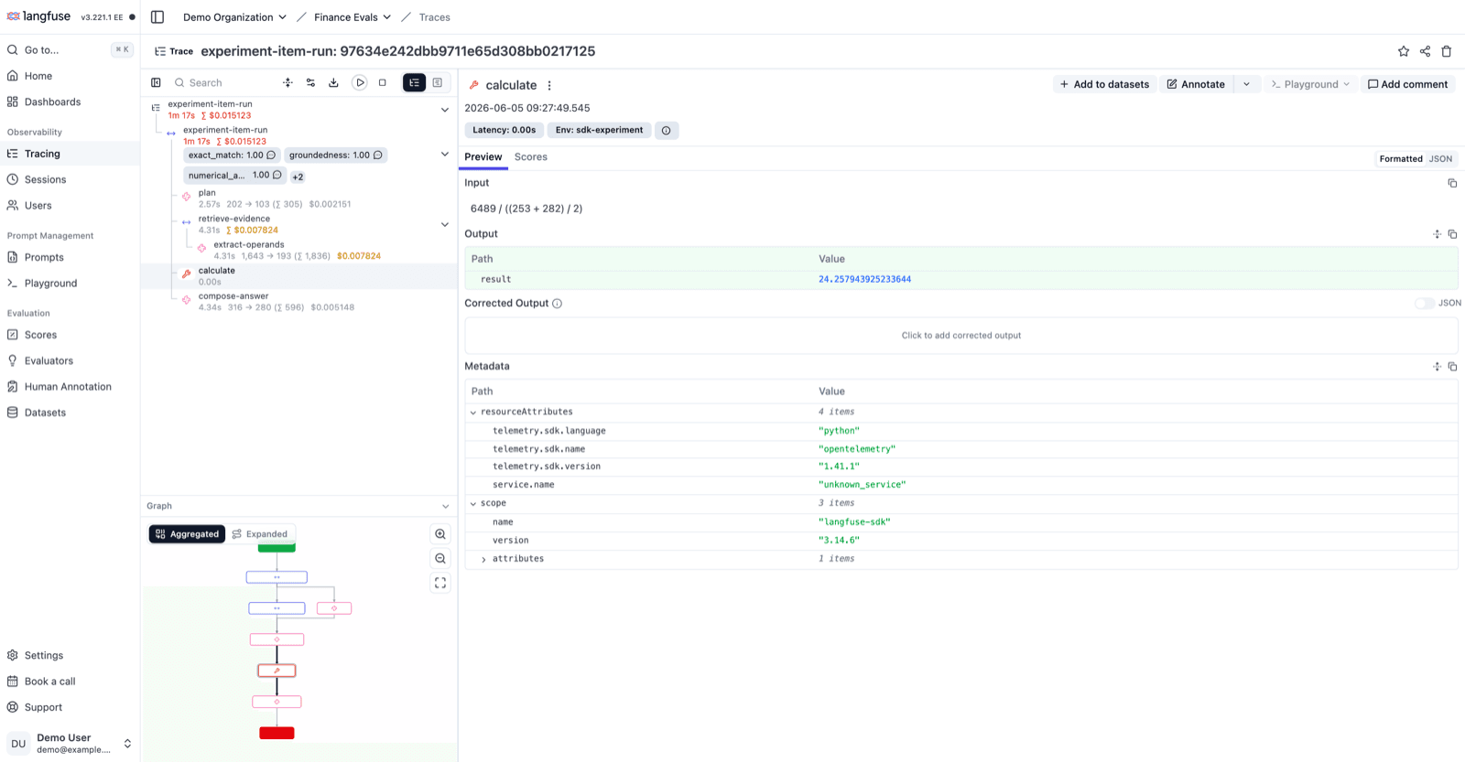The width and height of the screenshot is (1465, 762).
Task: Open comments on groundedness score
Action: point(378,155)
